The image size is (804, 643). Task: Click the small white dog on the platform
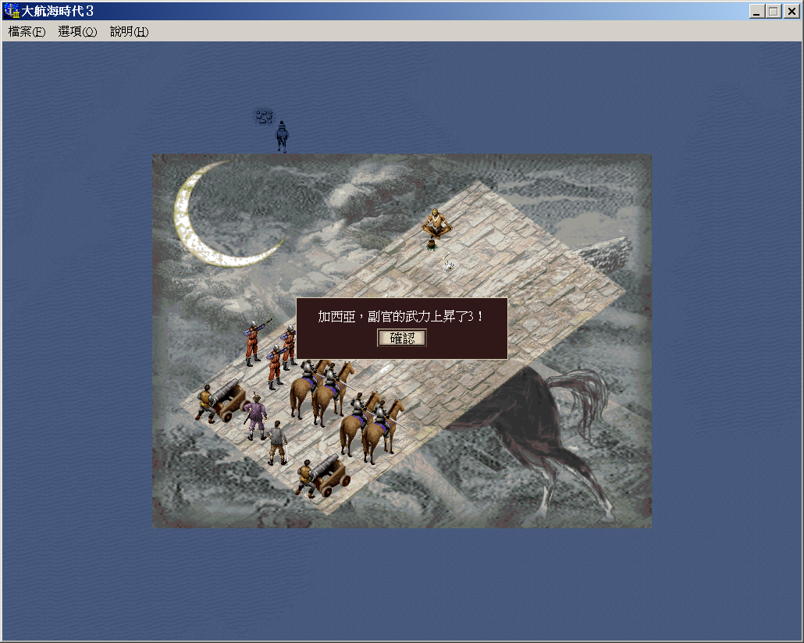449,264
